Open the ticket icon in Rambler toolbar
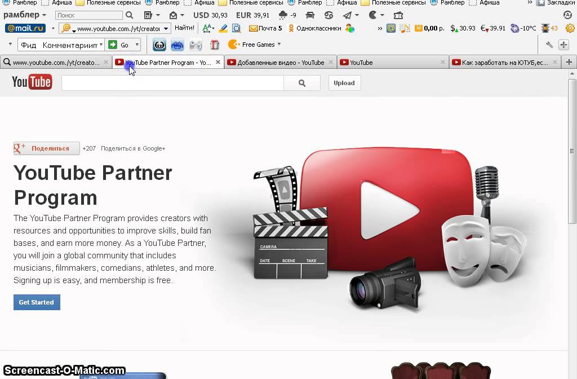Viewport: 577px width, 379px height. click(398, 15)
